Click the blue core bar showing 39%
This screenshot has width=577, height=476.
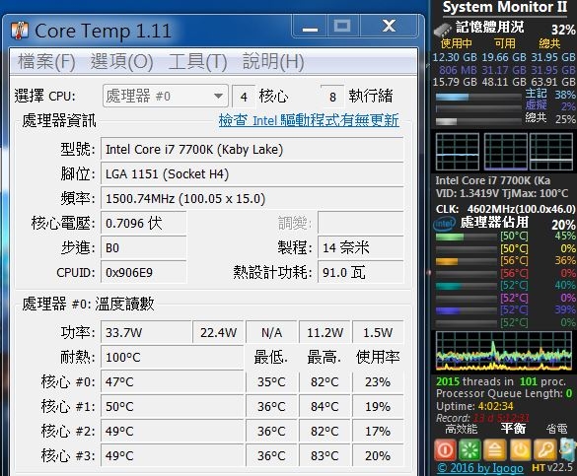click(467, 311)
